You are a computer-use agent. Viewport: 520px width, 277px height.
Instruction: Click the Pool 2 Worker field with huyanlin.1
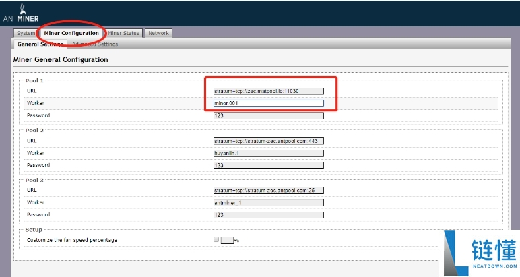[x=268, y=153]
